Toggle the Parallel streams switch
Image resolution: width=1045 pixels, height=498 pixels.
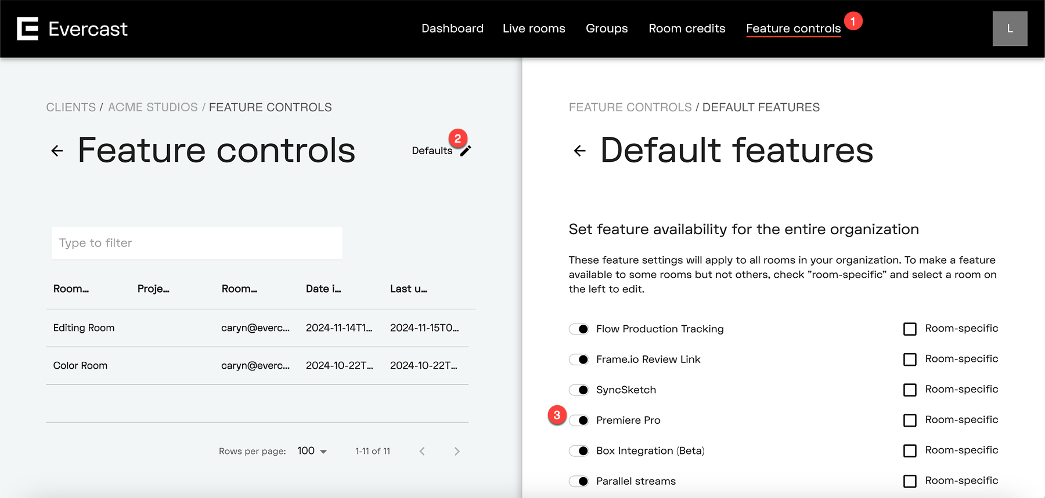point(579,481)
